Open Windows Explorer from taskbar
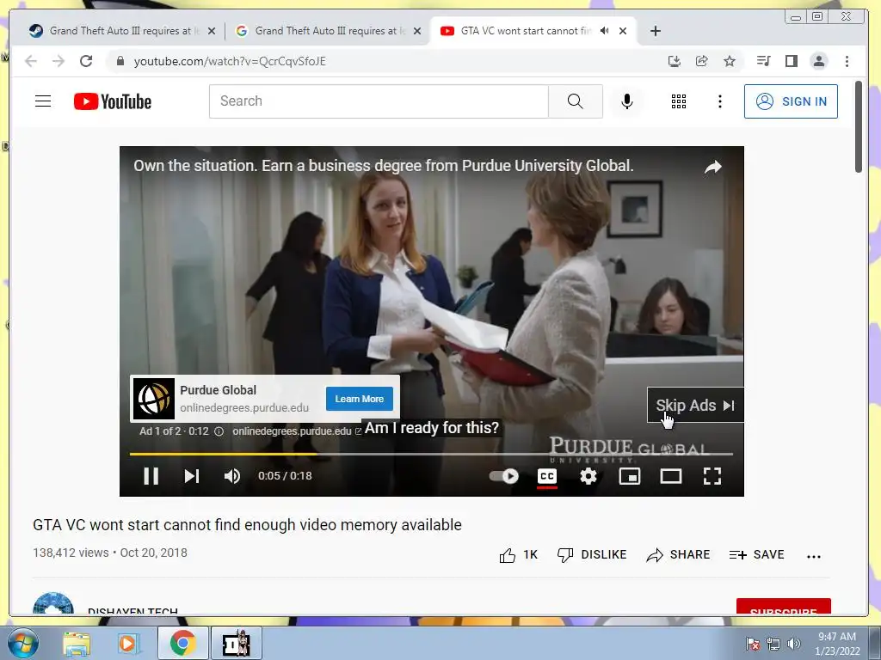This screenshot has height=660, width=881. (77, 644)
